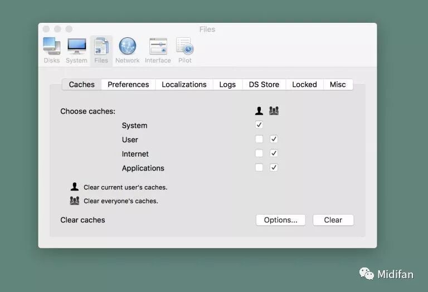Click the 'System' cache row label
The width and height of the screenshot is (428, 292).
coord(134,125)
